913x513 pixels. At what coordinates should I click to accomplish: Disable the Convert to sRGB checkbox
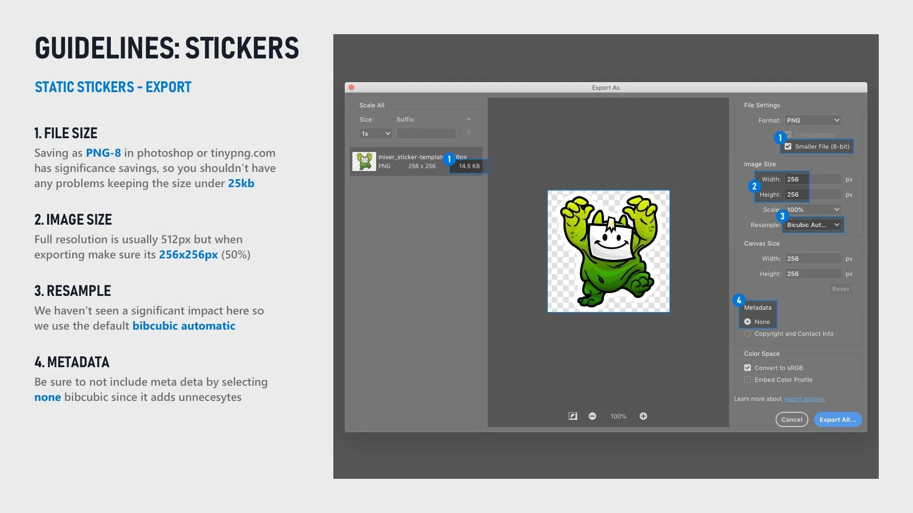[748, 368]
